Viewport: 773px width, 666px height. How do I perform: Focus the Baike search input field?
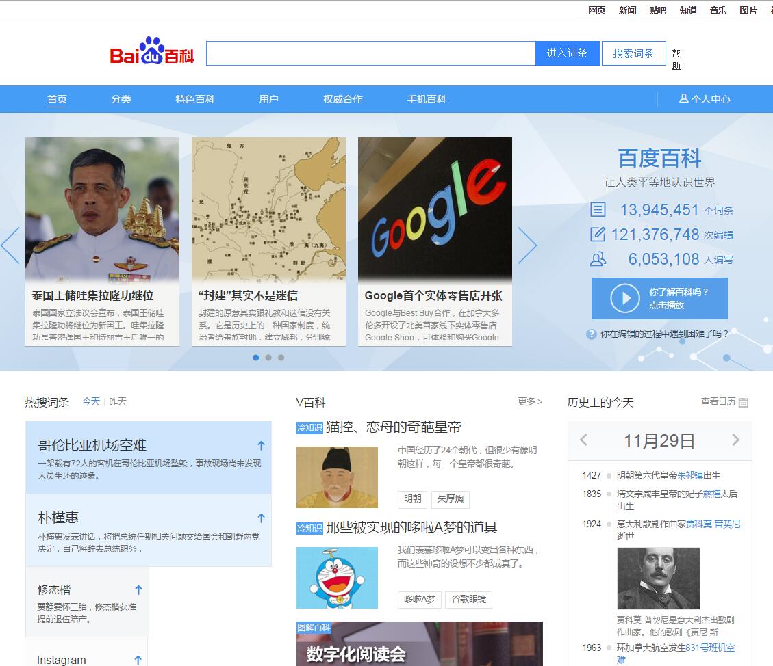370,53
